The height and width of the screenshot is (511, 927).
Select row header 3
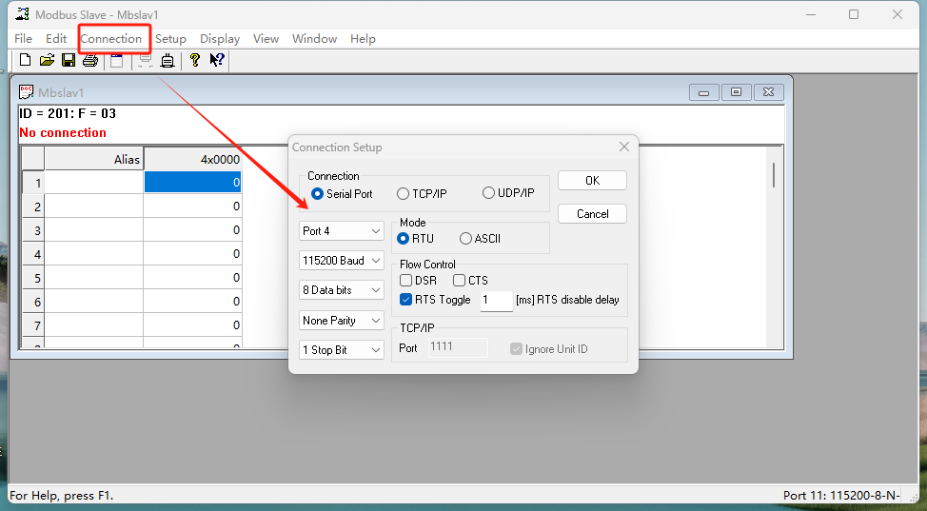click(x=33, y=230)
